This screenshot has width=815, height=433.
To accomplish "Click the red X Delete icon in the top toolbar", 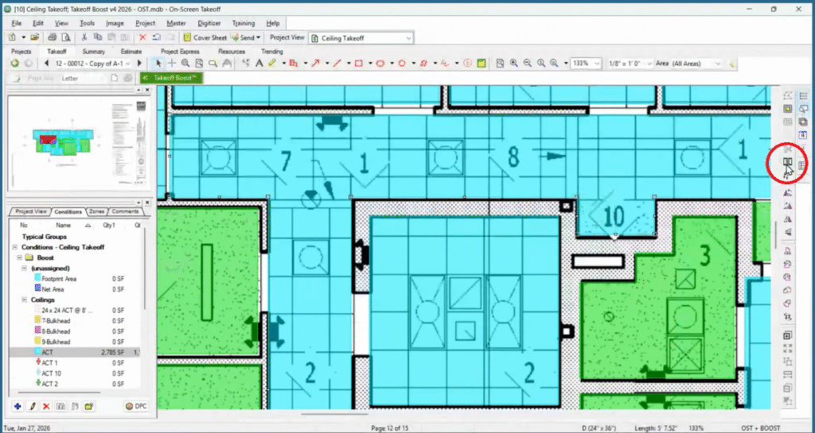I will 143,37.
